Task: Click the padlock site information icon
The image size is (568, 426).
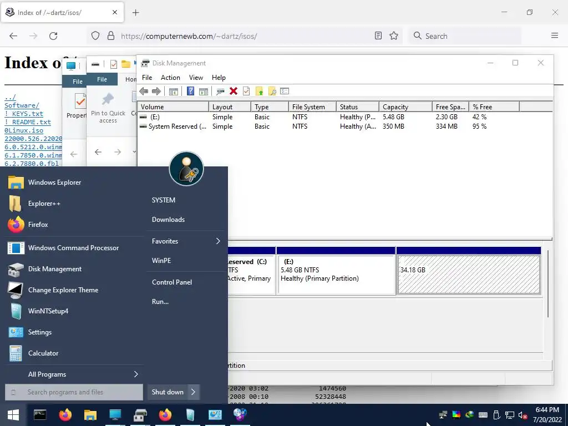Action: click(111, 35)
